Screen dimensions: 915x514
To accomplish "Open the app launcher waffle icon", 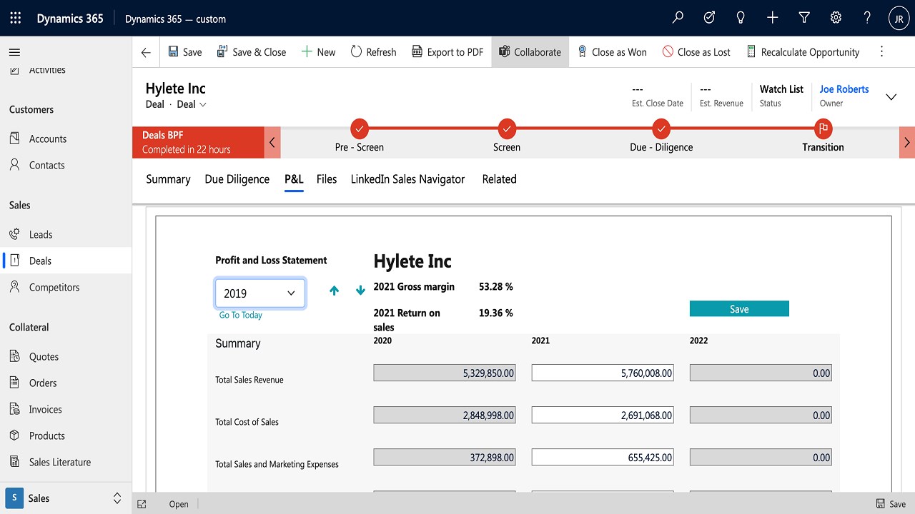I will [x=16, y=19].
